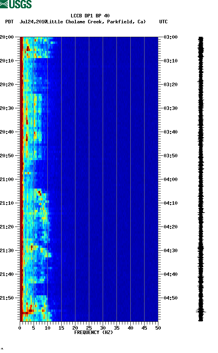This screenshot has height=353, width=218.
Task: Click the 20:10 PDT time label
Action: [x=7, y=61]
